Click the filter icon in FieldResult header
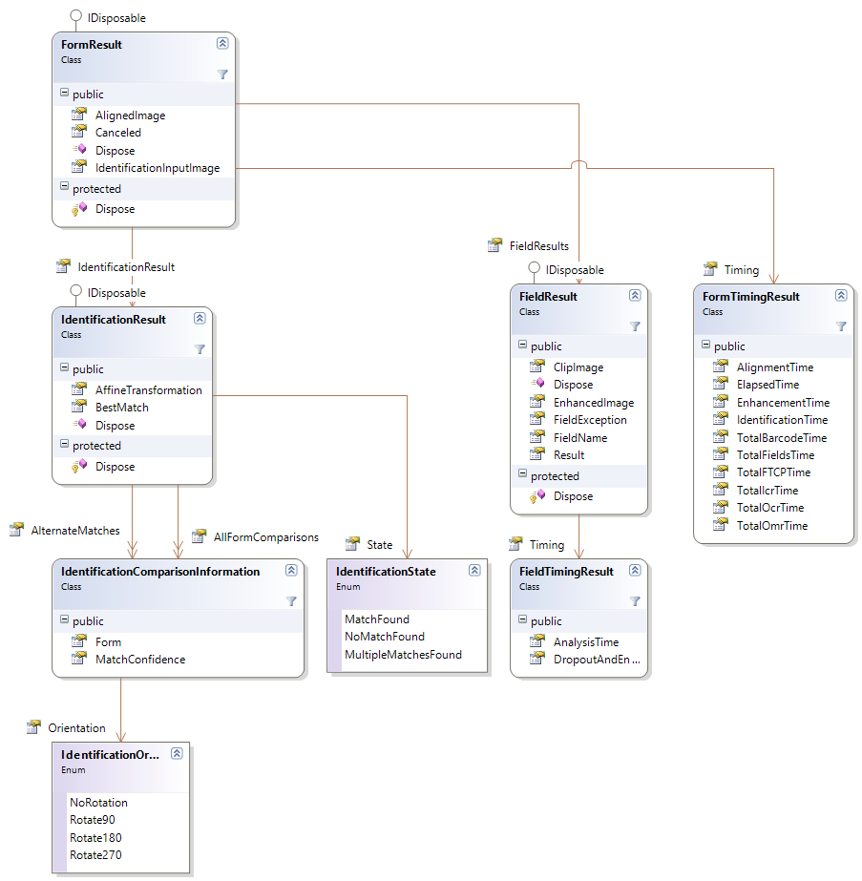This screenshot has width=862, height=881. pyautogui.click(x=635, y=325)
